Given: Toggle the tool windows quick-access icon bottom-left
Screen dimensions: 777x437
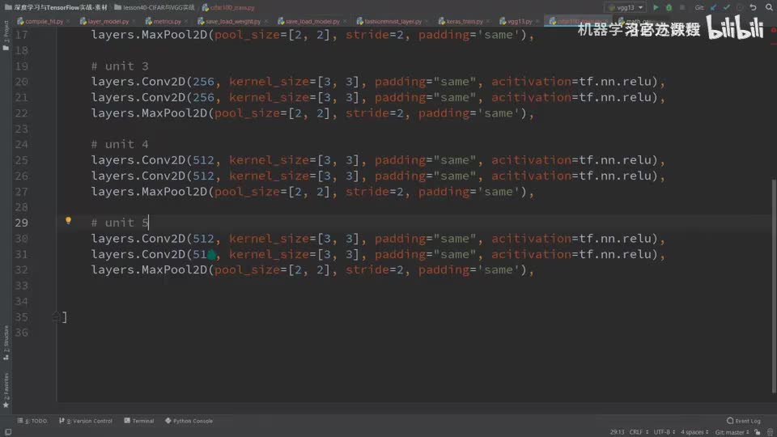Looking at the screenshot, I should (x=7, y=432).
